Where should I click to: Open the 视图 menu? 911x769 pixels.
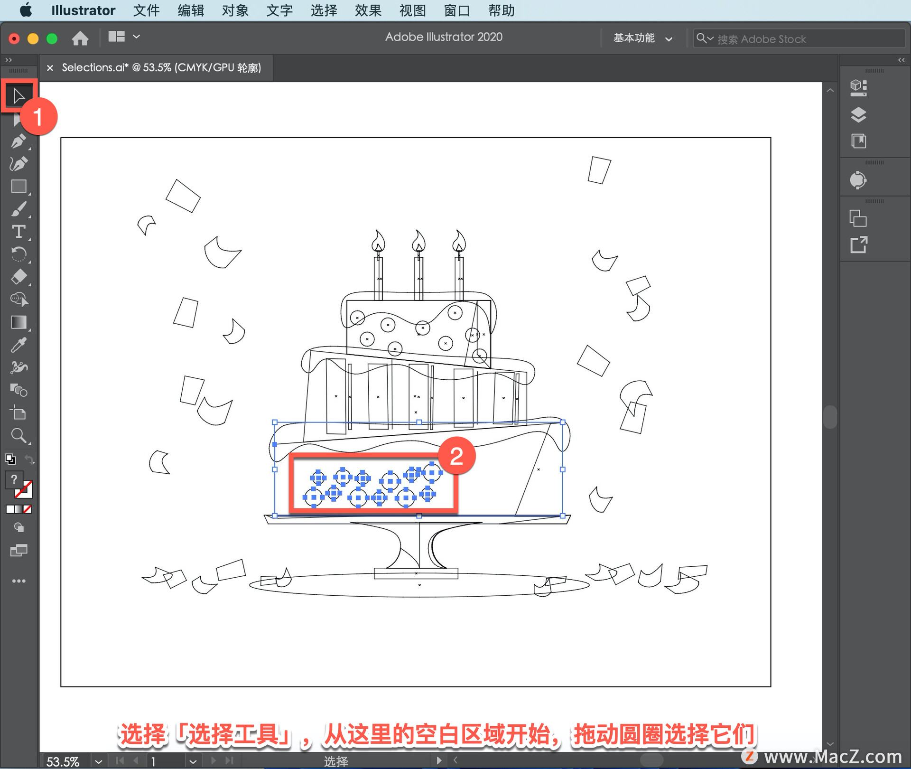[x=412, y=10]
